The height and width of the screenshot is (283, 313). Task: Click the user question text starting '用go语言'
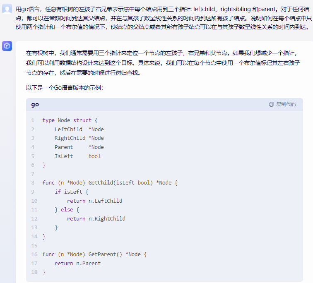[x=164, y=18]
